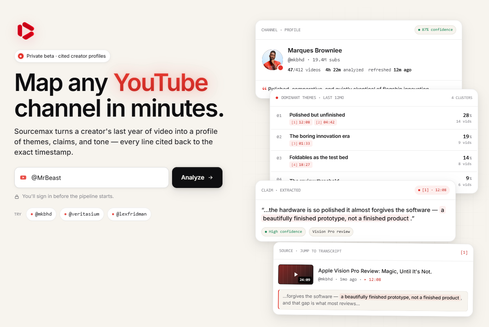Open the video title 'Apple Vision Pro Review: Magic, Until It's Not.'

pos(375,271)
